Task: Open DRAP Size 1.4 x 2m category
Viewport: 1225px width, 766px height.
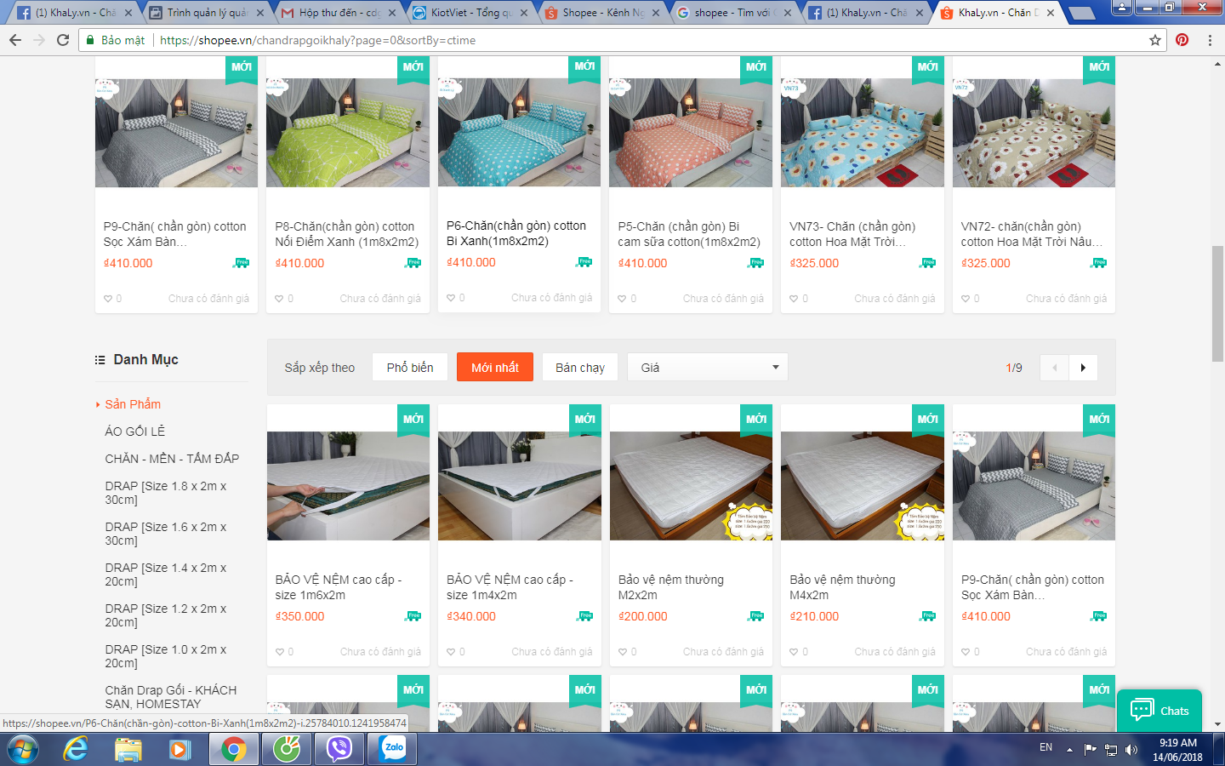Action: 166,574
